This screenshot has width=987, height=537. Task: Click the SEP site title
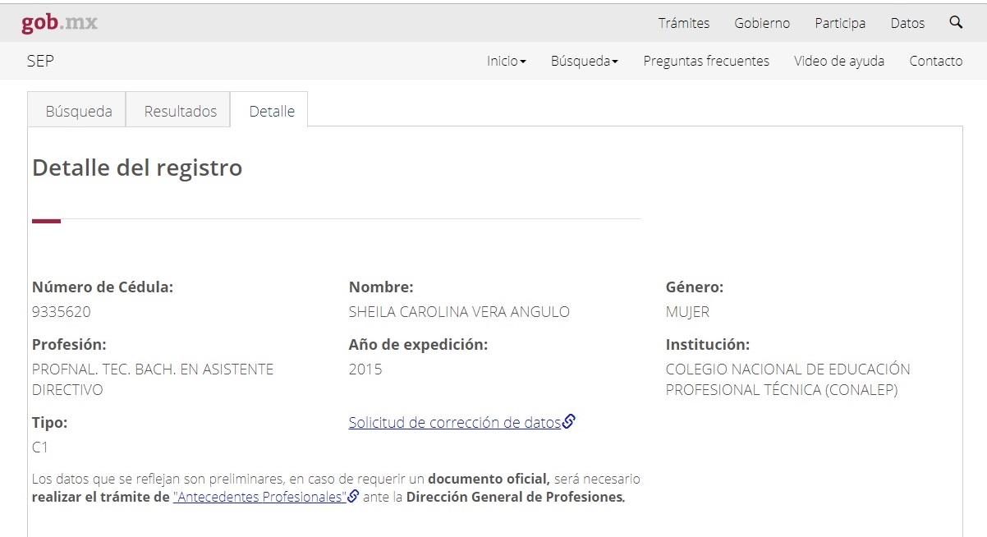(x=40, y=61)
